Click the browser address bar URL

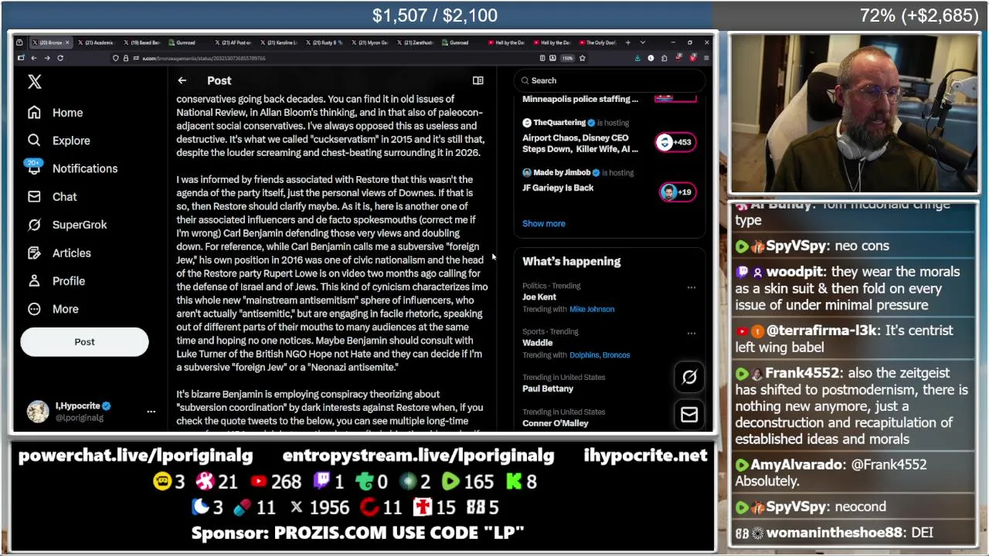[204, 58]
